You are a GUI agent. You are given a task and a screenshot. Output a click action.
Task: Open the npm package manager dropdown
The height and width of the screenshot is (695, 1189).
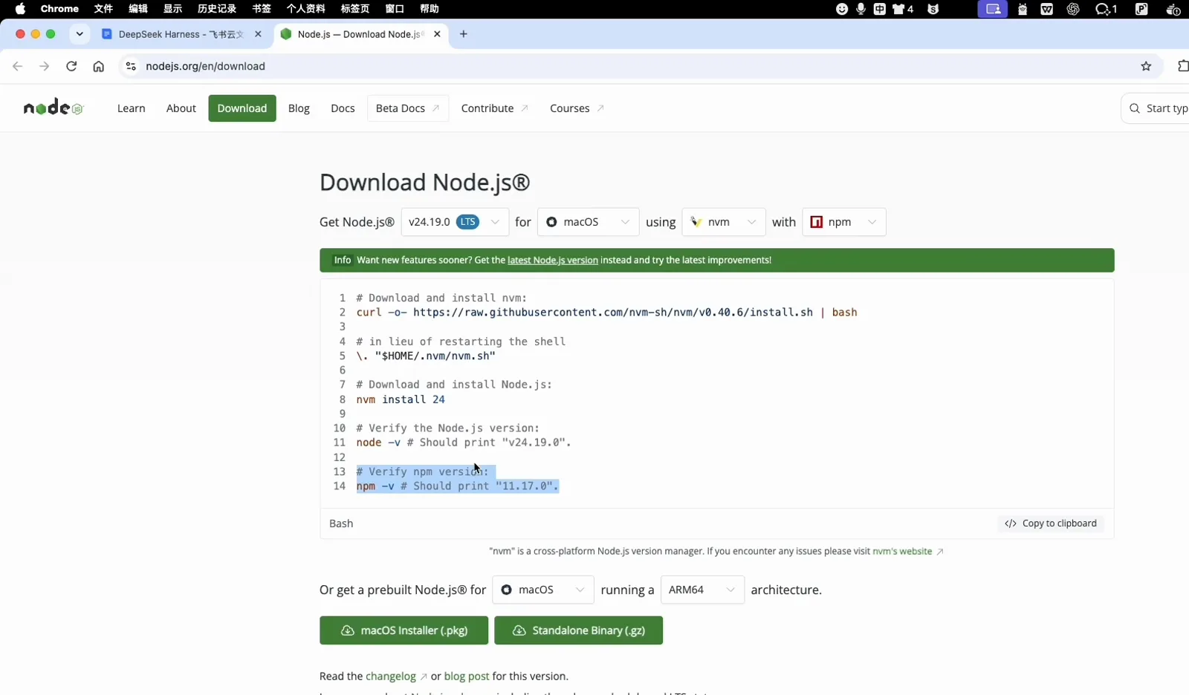844,222
